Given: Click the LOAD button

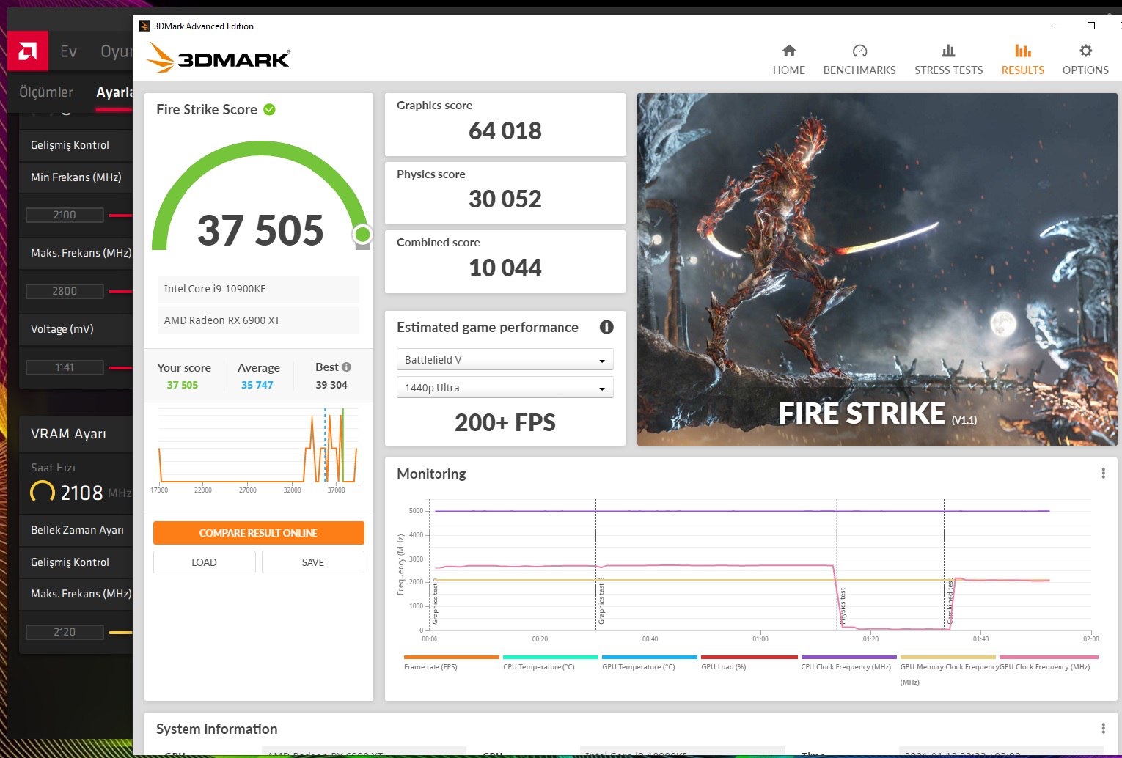Looking at the screenshot, I should 204,562.
